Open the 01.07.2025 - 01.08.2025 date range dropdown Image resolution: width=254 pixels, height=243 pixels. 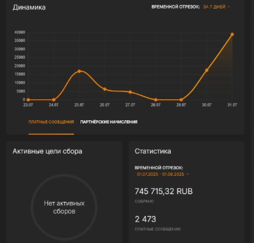pyautogui.click(x=163, y=174)
